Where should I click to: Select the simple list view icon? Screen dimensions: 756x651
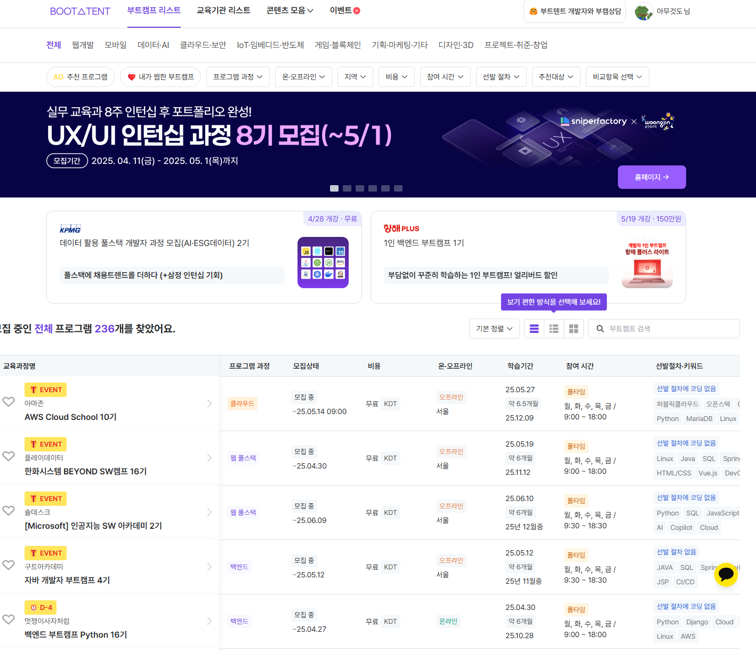point(534,329)
